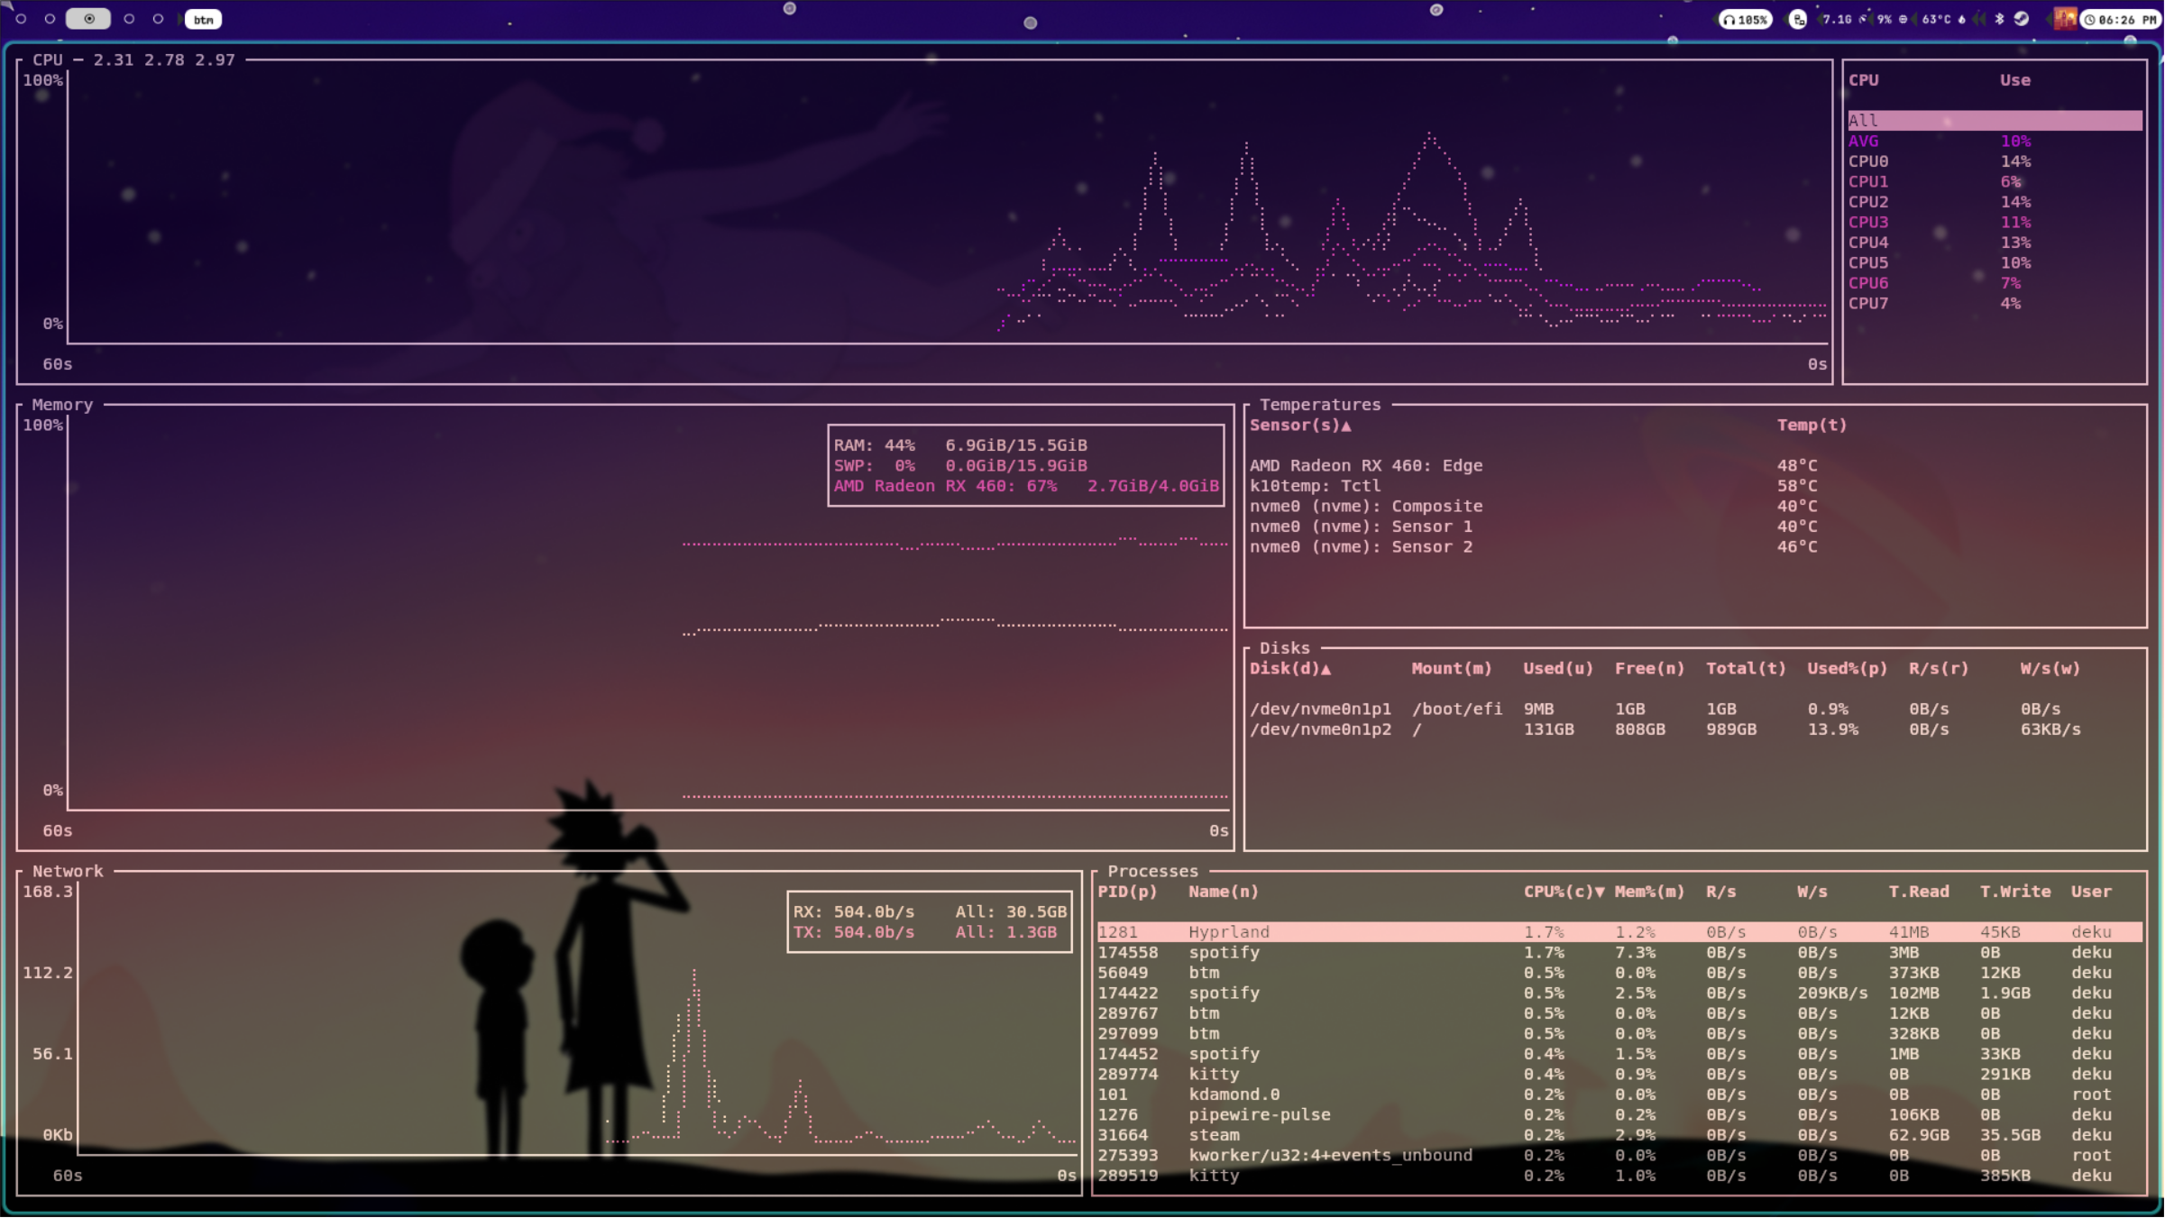
Task: Sort temperatures by Sensor(s) column
Action: coord(1299,426)
